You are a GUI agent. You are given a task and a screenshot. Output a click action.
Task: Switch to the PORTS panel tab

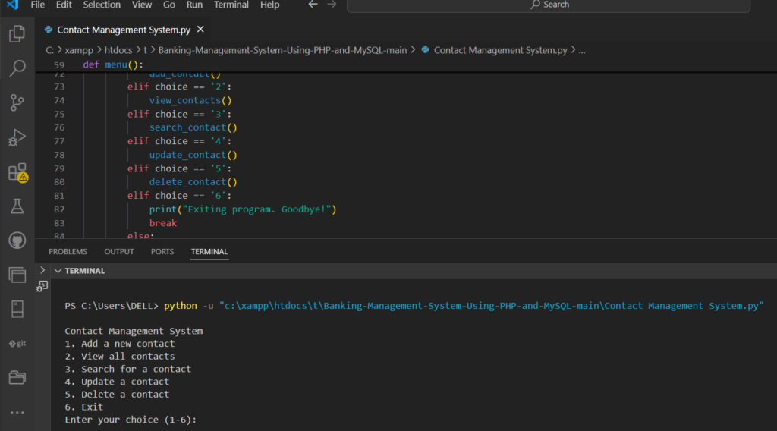pos(162,252)
